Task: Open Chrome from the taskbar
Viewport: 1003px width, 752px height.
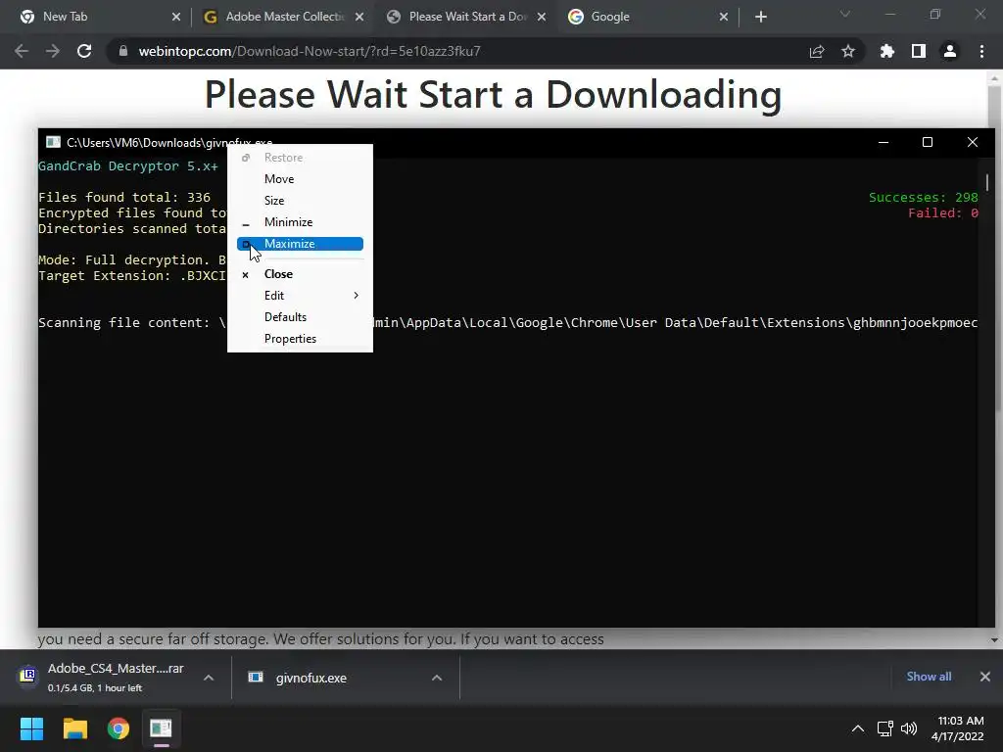Action: [118, 728]
